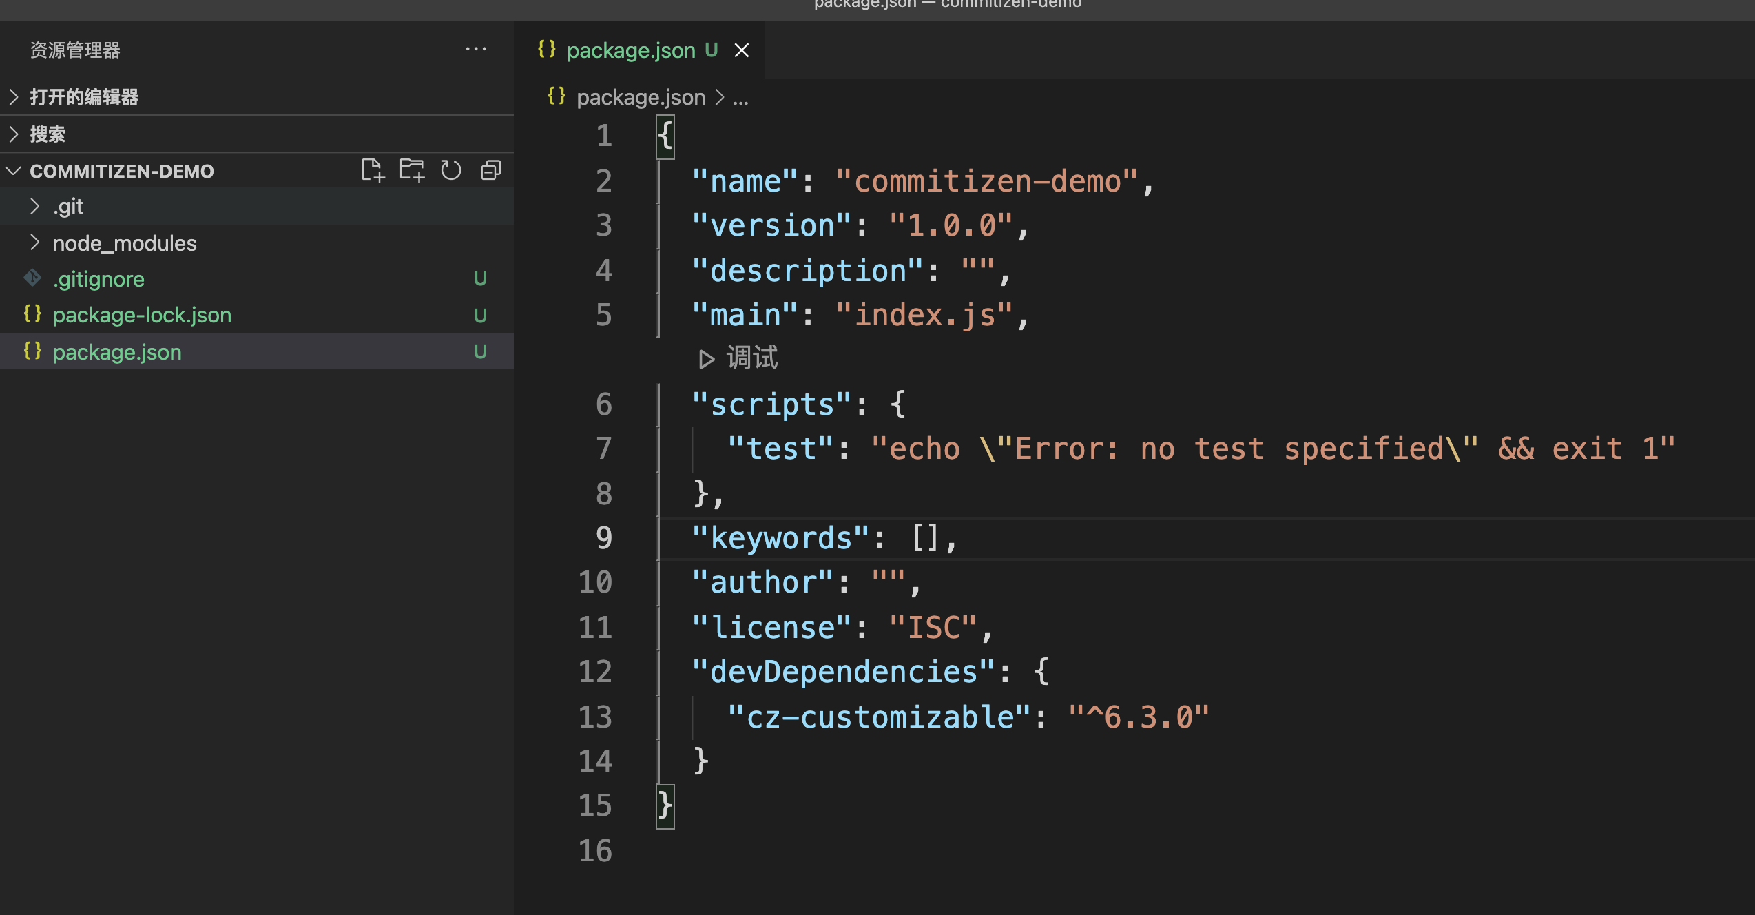The image size is (1755, 915).
Task: Click the "index.js" main value
Action: pyautogui.click(x=924, y=315)
